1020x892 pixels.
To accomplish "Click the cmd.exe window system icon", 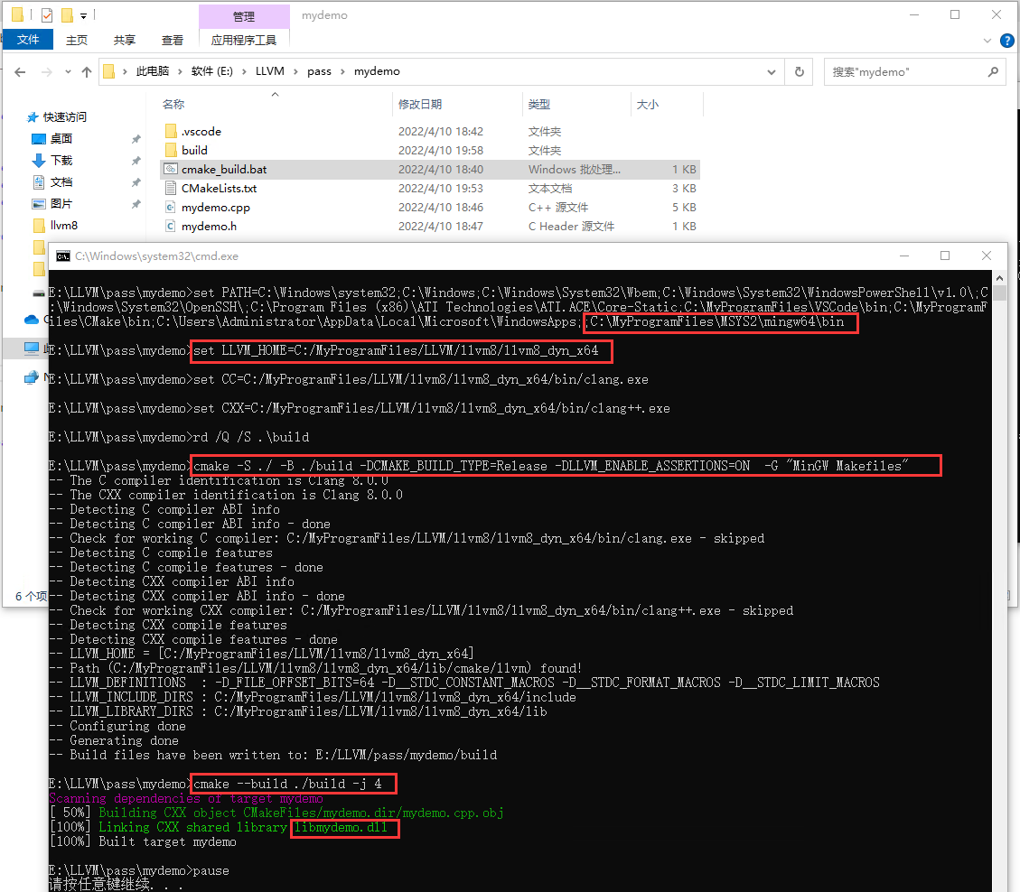I will click(x=63, y=256).
